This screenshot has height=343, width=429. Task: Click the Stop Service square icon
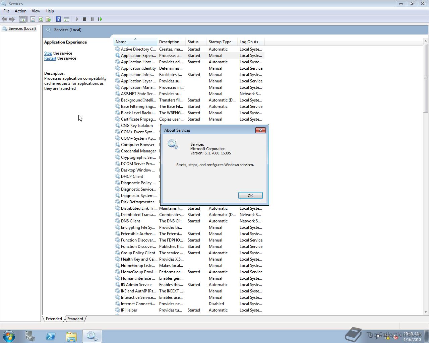pos(84,19)
